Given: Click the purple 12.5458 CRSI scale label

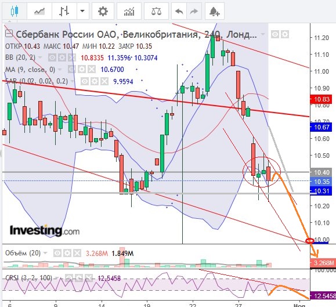Looking at the screenshot, I should coord(323,296).
